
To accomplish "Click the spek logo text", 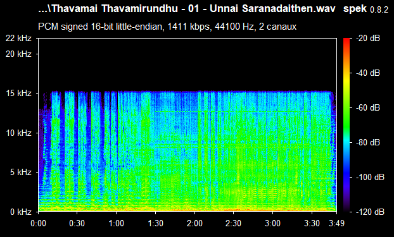I will (355, 9).
